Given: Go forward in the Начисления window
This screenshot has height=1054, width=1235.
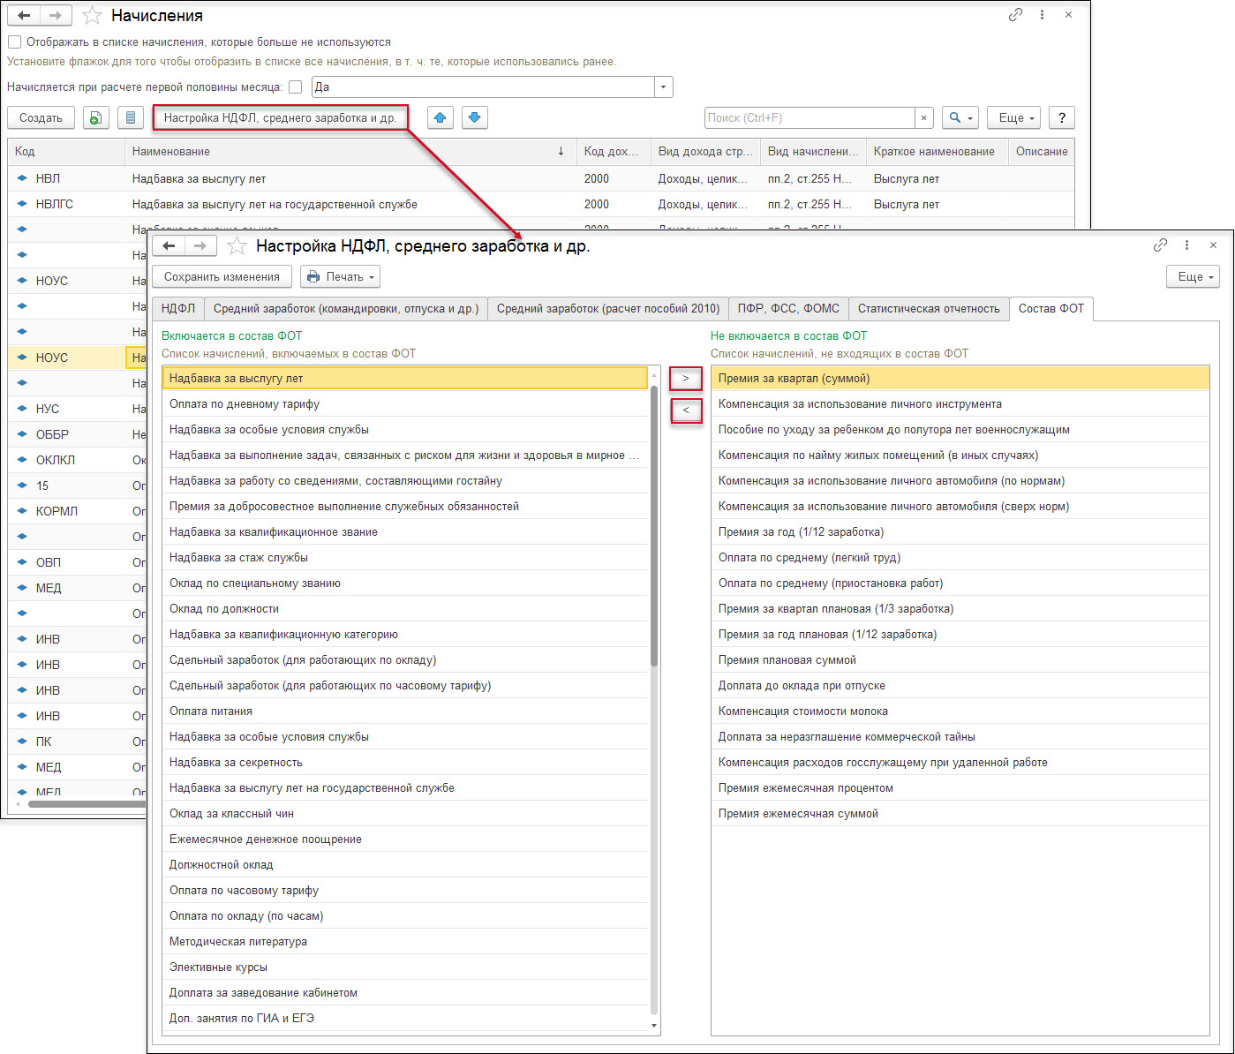Looking at the screenshot, I should [x=56, y=16].
